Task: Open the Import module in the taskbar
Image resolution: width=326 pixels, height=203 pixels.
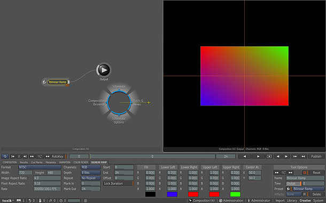Action: coord(280,200)
